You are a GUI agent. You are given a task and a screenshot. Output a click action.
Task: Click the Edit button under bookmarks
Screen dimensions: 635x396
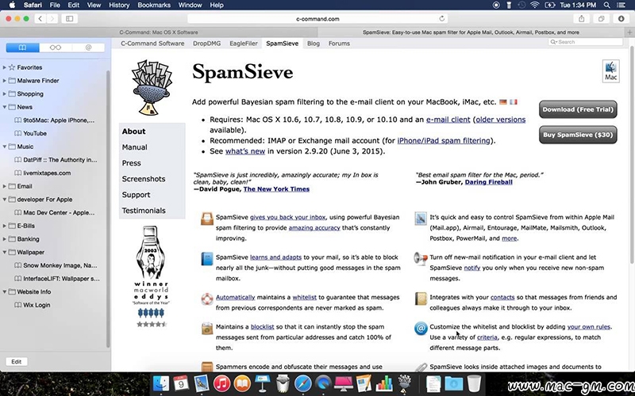click(17, 362)
